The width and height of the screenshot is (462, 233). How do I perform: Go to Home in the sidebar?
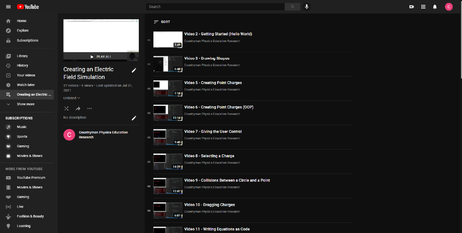coord(27,21)
